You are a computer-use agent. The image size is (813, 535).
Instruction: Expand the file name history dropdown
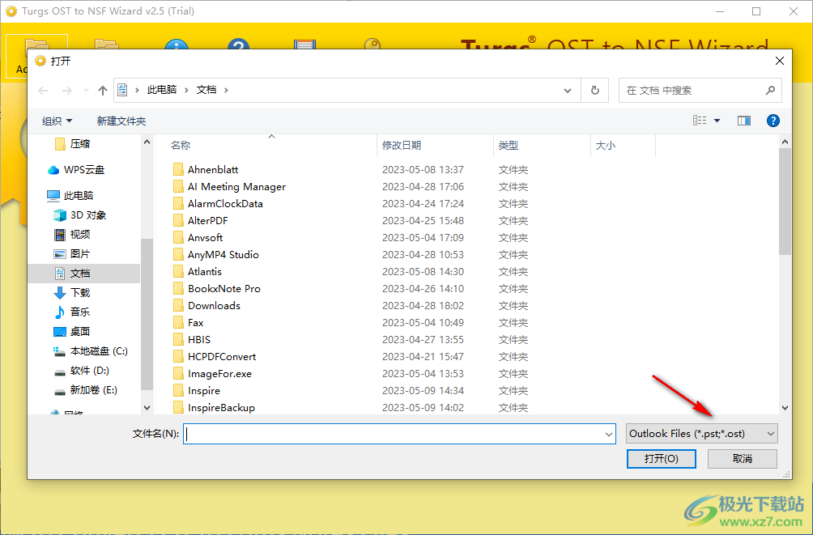tap(609, 434)
